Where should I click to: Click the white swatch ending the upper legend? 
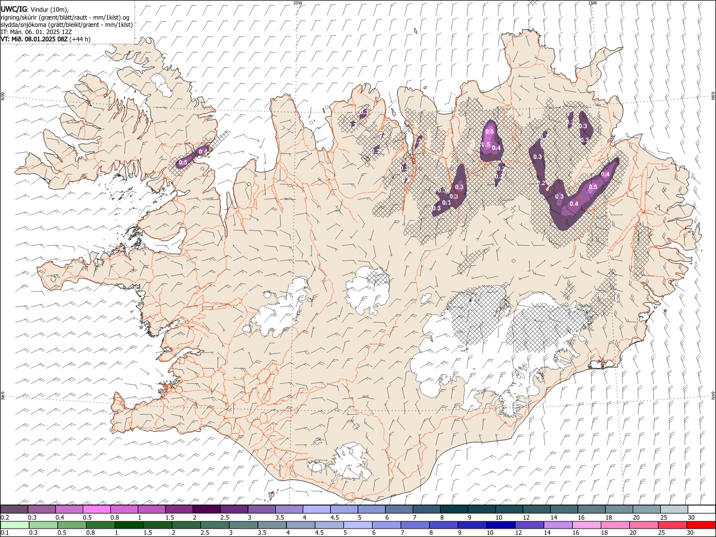pos(701,510)
